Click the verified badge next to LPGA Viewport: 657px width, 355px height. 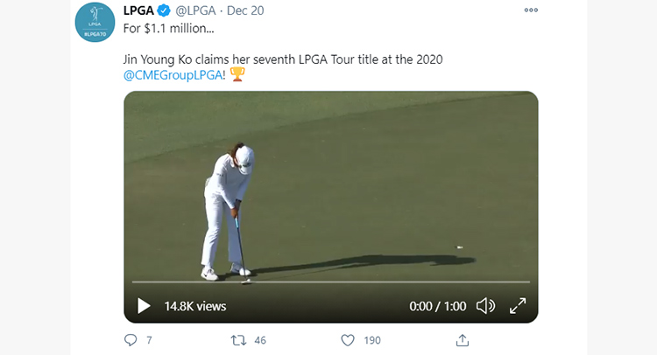pyautogui.click(x=164, y=10)
